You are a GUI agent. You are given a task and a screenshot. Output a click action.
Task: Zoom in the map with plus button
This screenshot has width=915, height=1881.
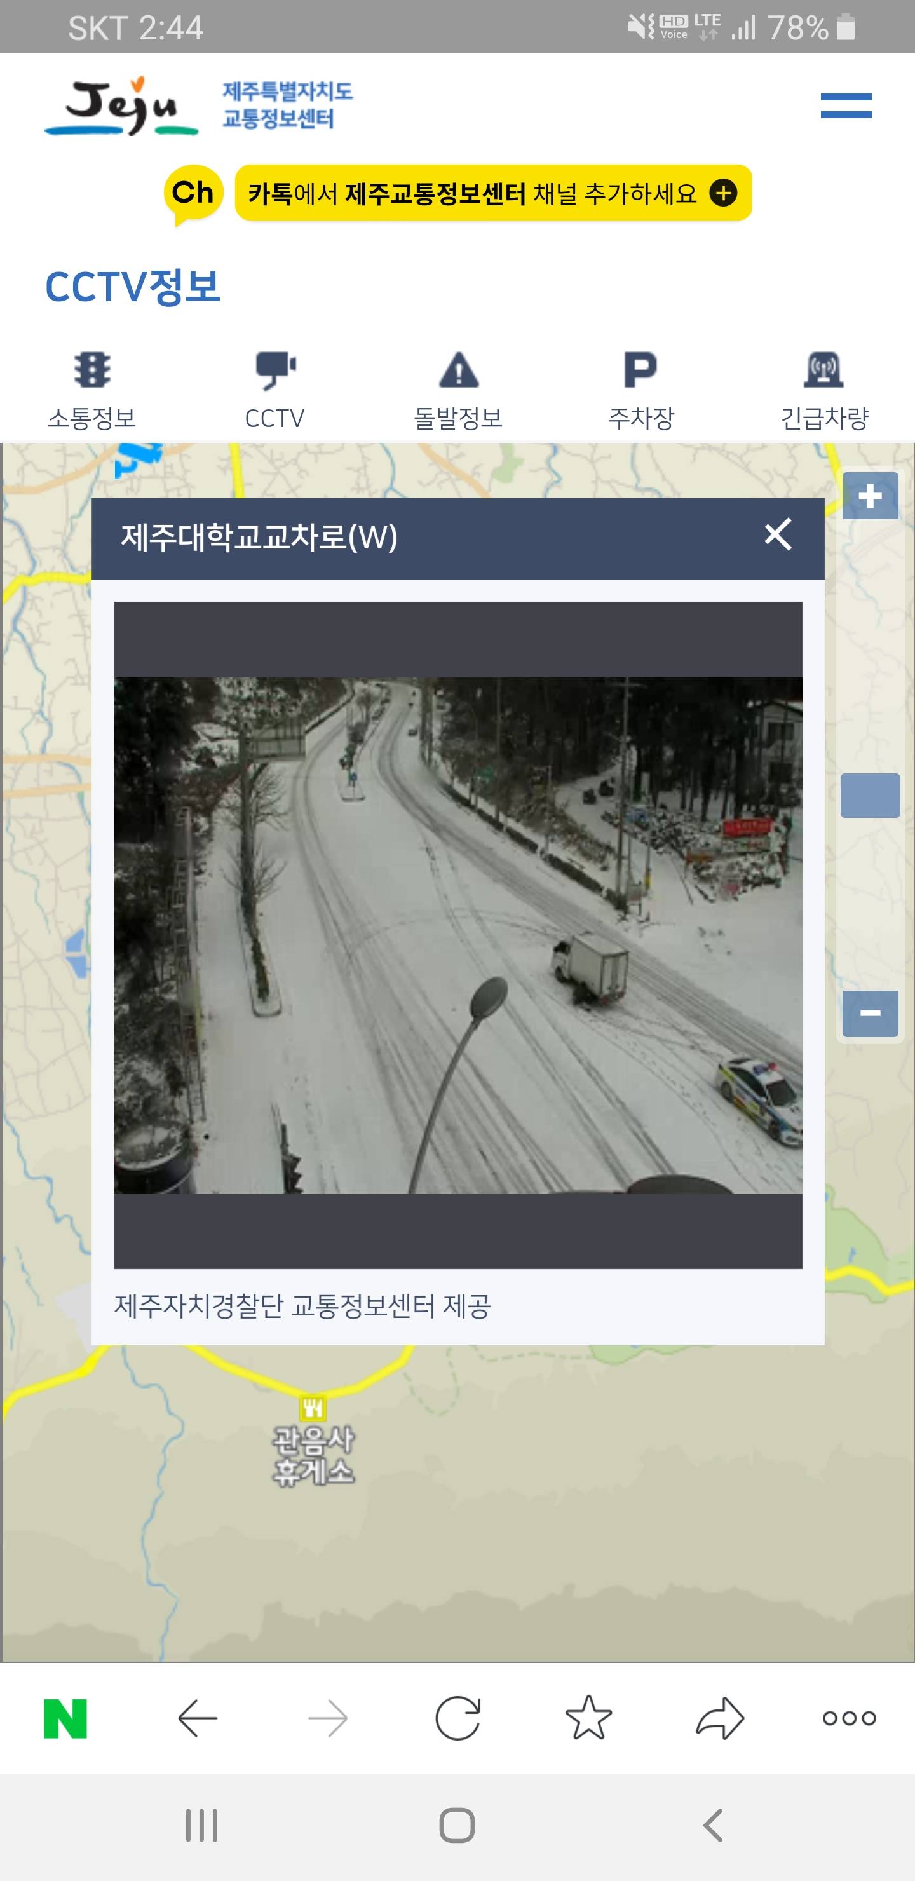click(x=870, y=496)
